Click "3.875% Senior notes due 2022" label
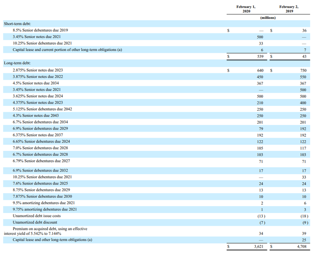 38,77
